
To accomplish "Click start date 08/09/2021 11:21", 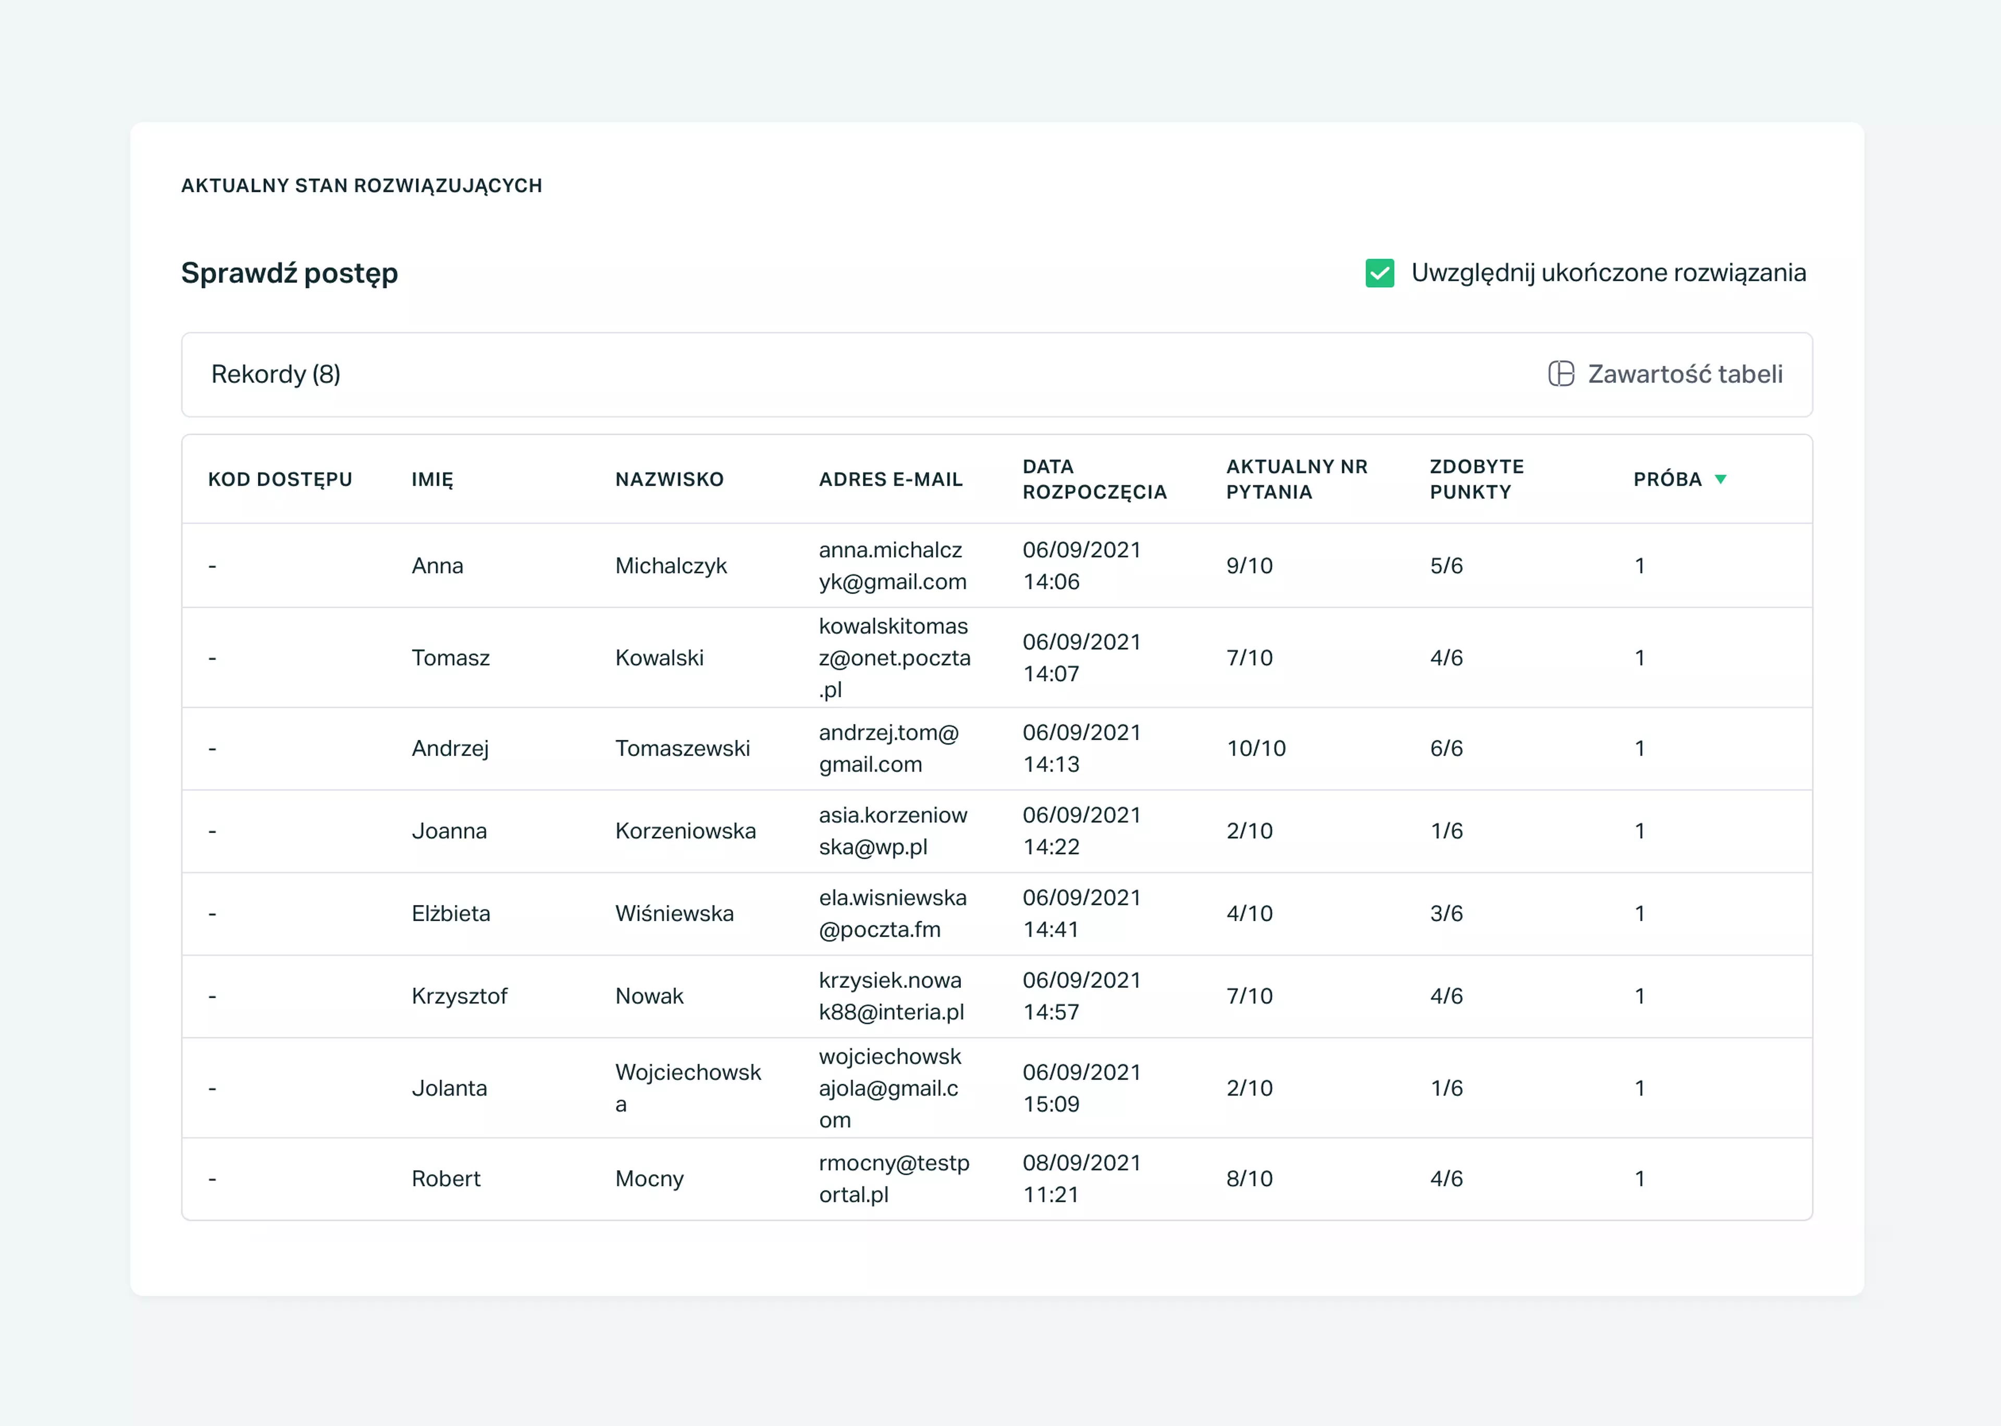I will (1082, 1179).
